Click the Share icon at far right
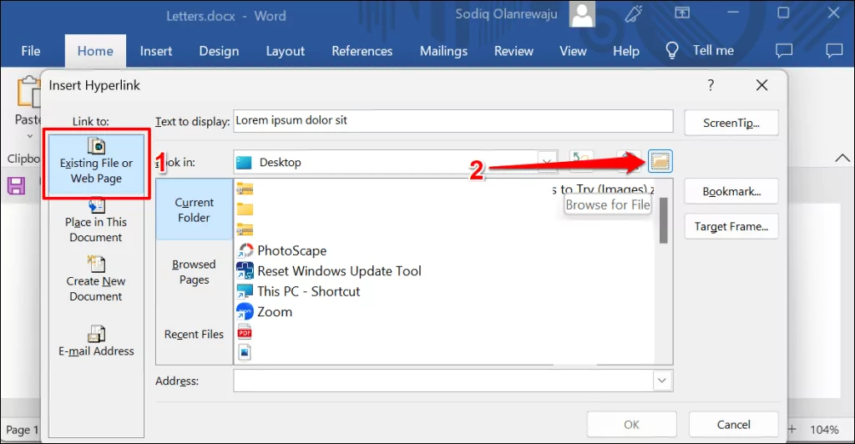855x444 pixels. pyautogui.click(x=834, y=51)
